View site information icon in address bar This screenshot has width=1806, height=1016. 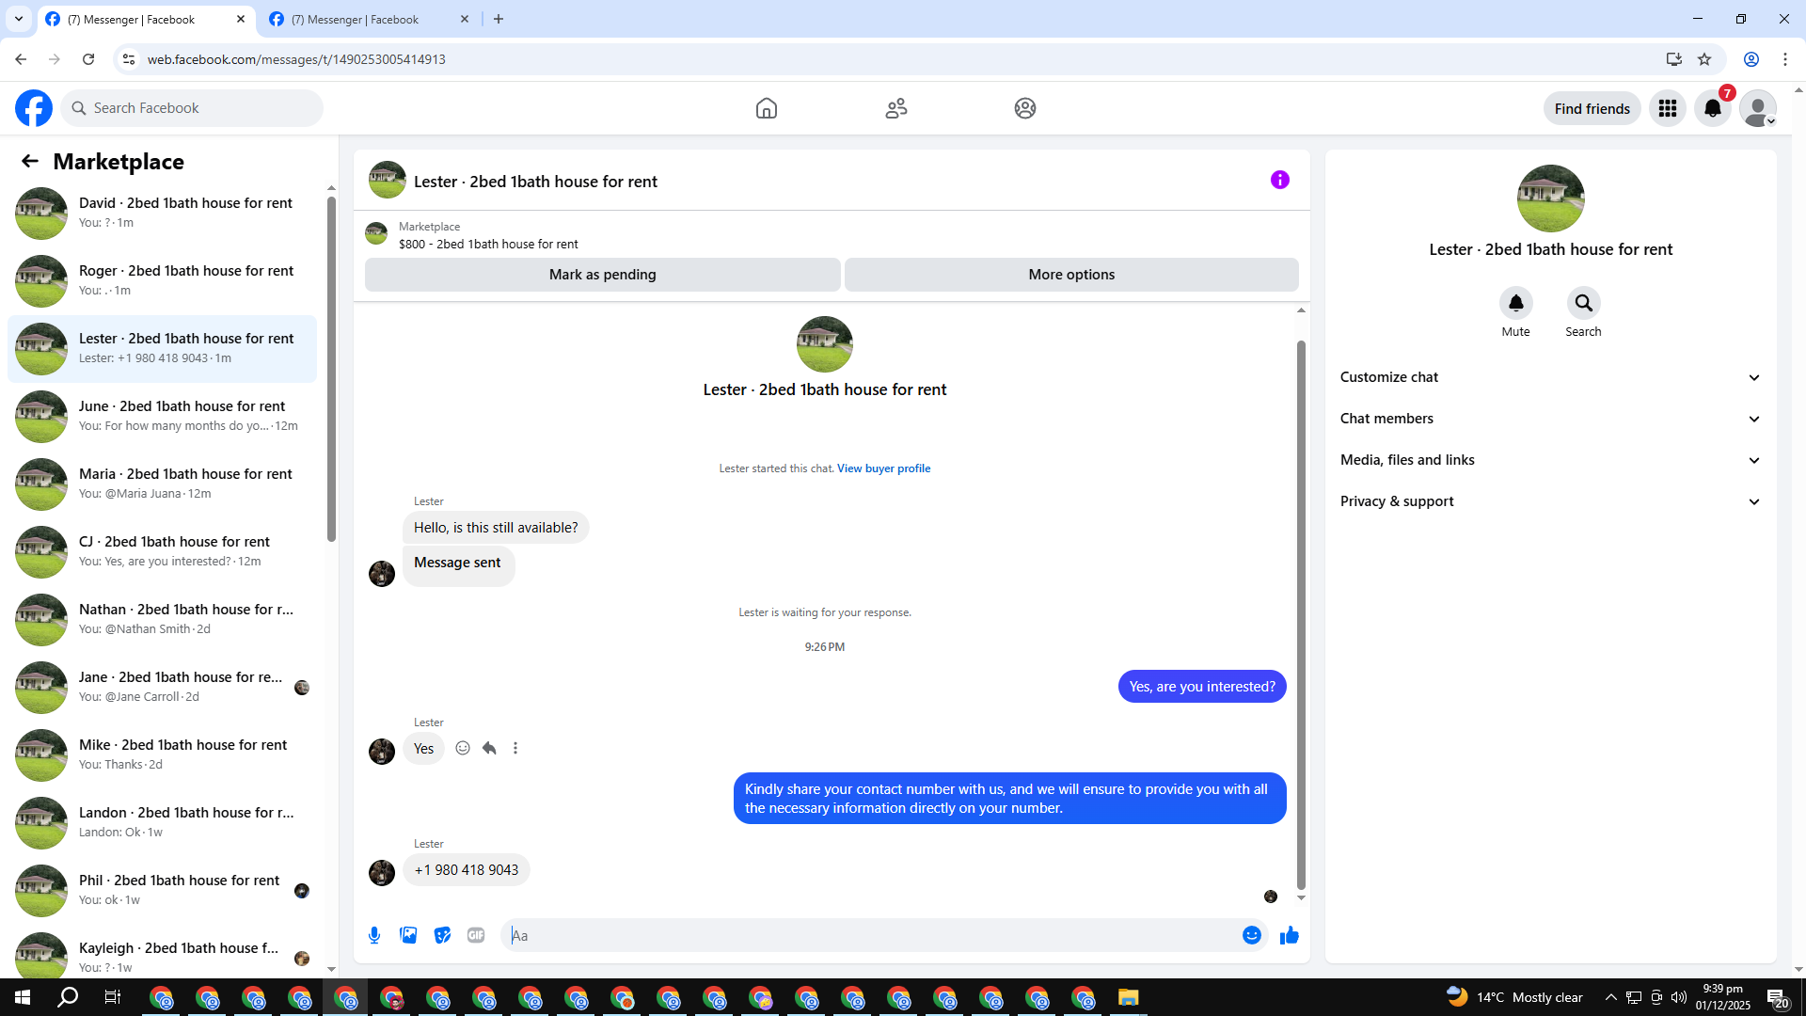pos(129,59)
